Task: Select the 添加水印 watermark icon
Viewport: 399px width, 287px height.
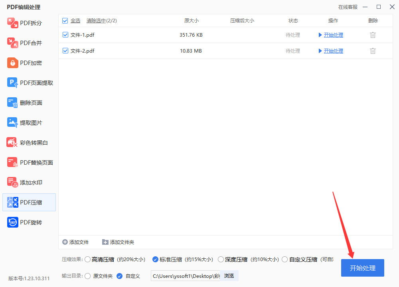Action: [x=12, y=182]
